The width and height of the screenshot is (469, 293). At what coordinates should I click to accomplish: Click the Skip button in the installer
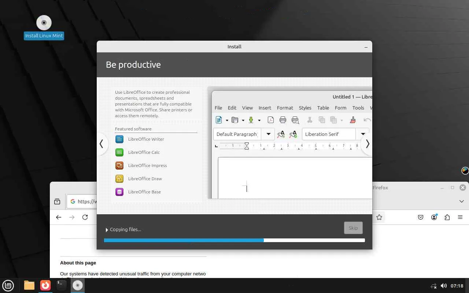[x=353, y=228]
